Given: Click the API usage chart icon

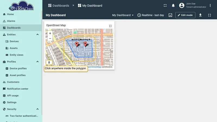Looking at the screenshot, I should click(4, 96).
